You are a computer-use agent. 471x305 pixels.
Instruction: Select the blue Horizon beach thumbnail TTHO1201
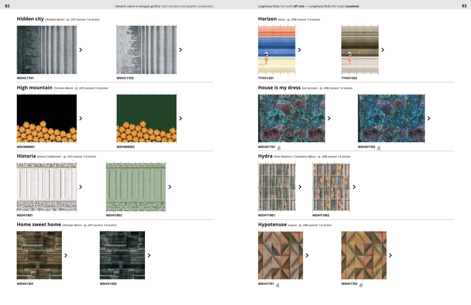point(277,50)
